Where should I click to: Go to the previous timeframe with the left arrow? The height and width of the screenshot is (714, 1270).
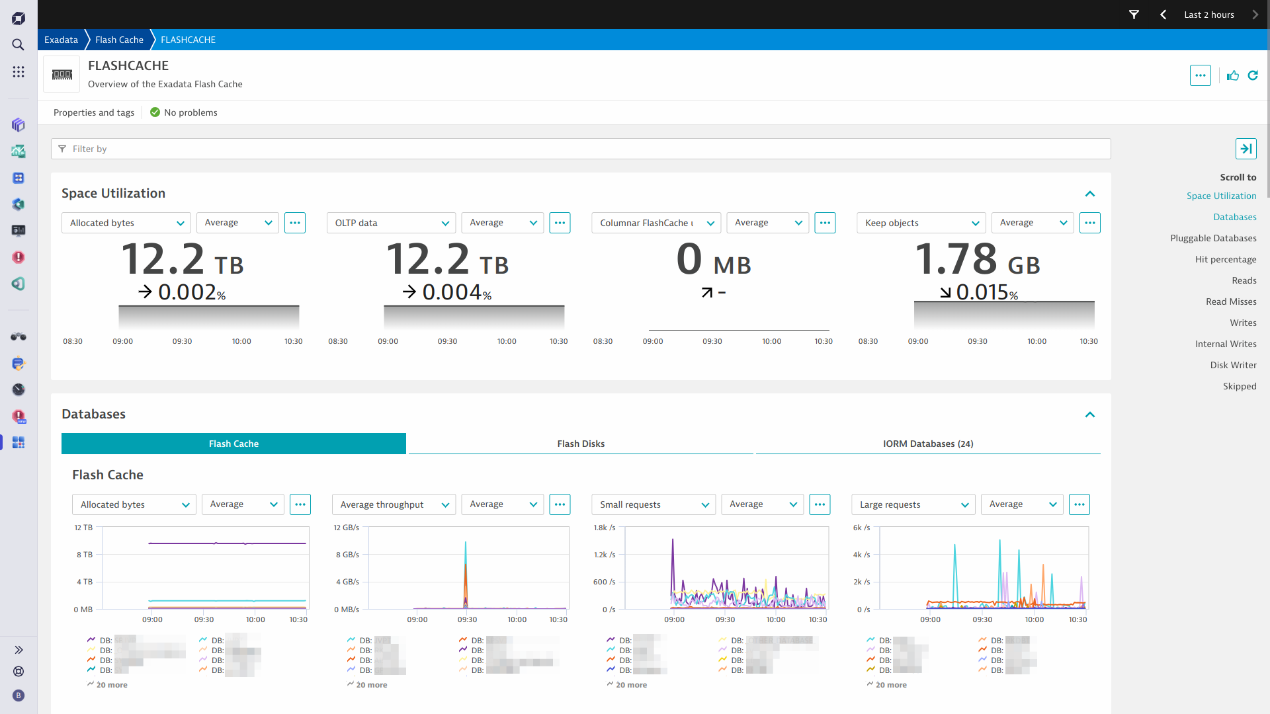1164,15
